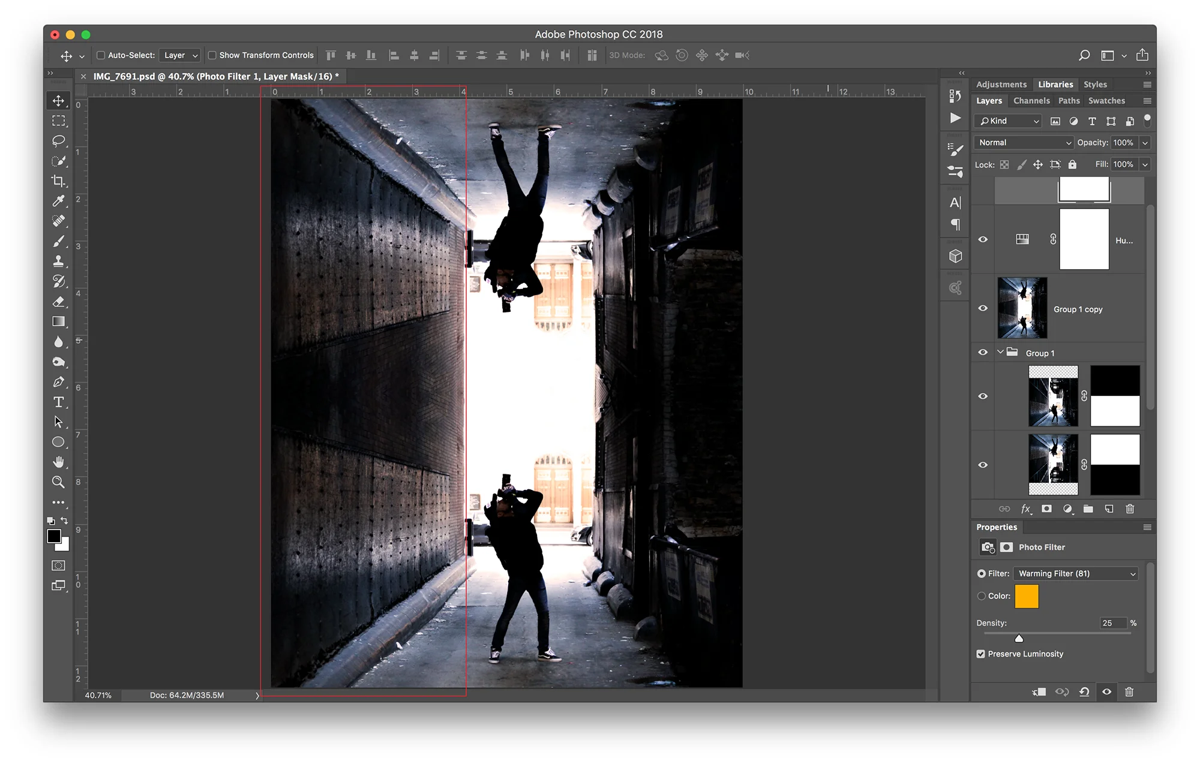Screen dimensions: 1200x764
Task: Click the Add layer style fx icon
Action: pyautogui.click(x=1026, y=509)
